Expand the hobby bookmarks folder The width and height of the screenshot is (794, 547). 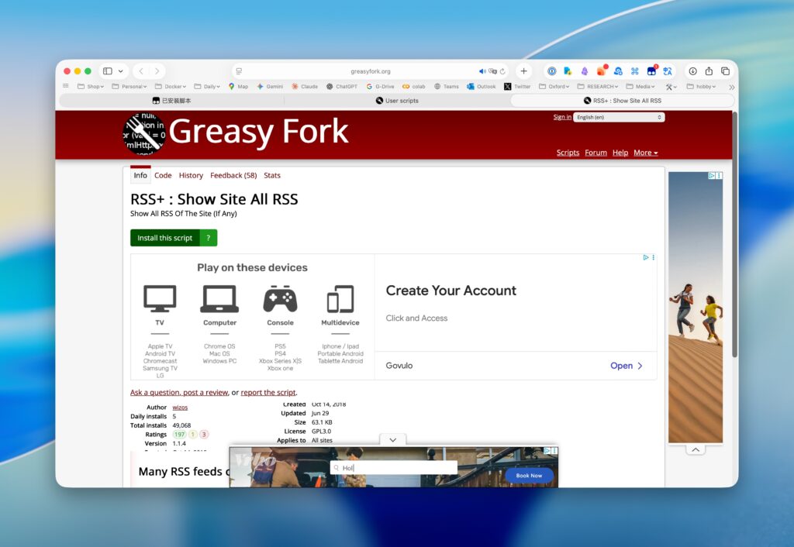coord(701,87)
